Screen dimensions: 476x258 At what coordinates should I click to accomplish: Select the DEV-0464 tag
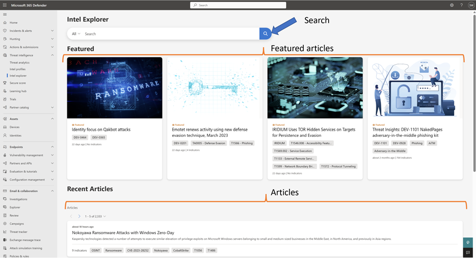[80, 137]
